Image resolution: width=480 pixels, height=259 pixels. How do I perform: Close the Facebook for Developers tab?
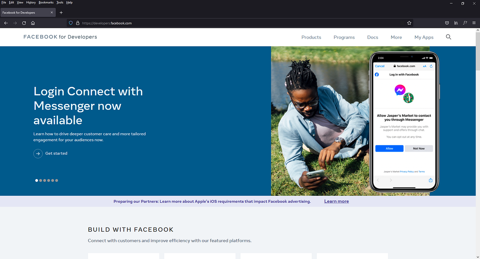pos(52,13)
